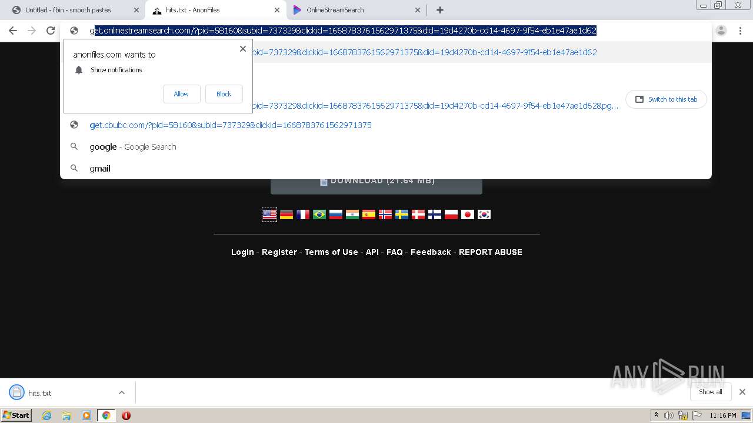Switch to the Untitled - fbin tab
Image resolution: width=753 pixels, height=423 pixels.
[68, 10]
